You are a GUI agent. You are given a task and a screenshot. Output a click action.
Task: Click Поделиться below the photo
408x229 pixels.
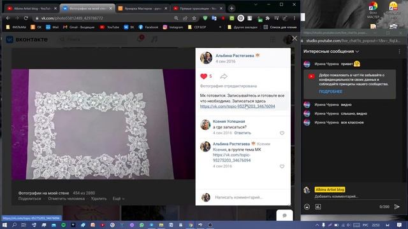30,198
